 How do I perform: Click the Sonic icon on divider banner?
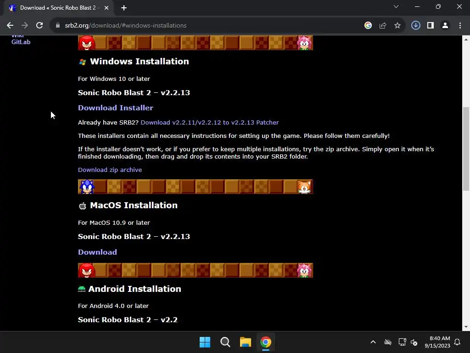[x=87, y=187]
